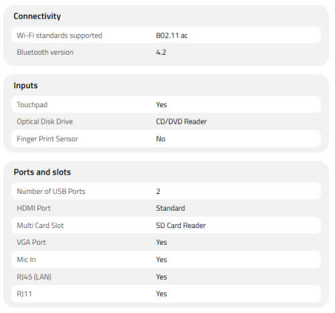Click the Inputs section heading
The image size is (335, 313).
[25, 86]
